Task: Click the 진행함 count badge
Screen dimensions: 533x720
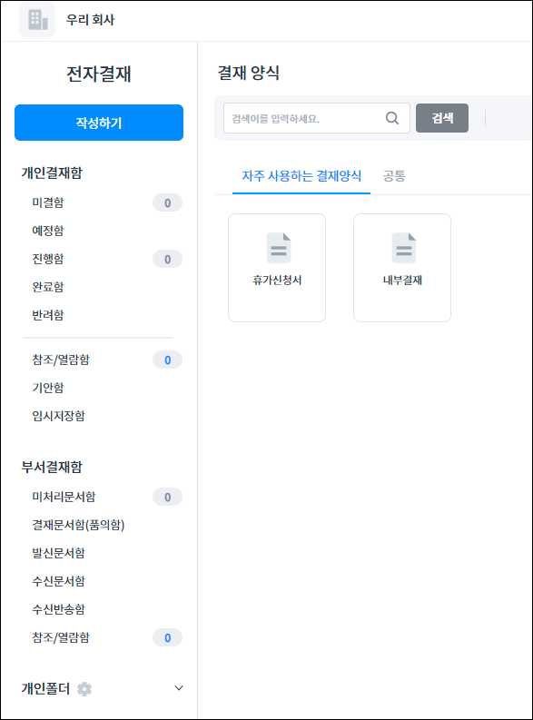Action: point(168,259)
